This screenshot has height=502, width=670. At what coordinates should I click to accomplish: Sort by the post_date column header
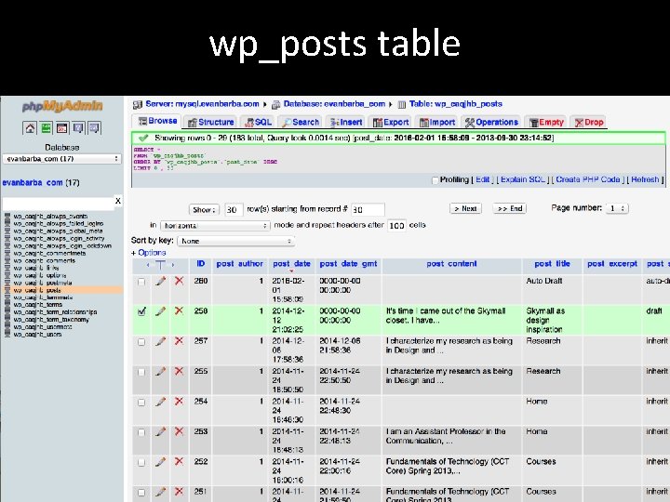291,264
